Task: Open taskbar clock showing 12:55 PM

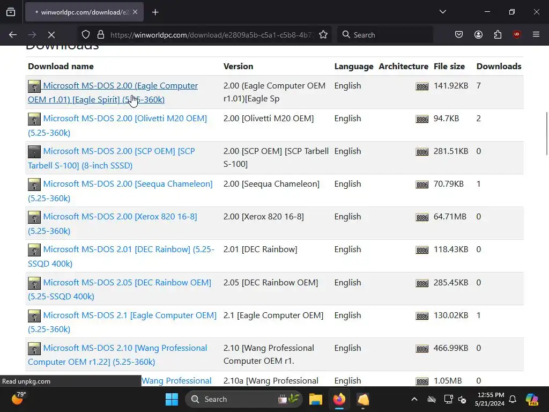Action: 490,399
